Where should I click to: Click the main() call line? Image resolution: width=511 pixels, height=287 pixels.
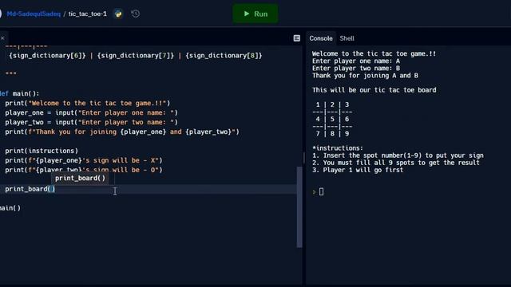coord(10,208)
